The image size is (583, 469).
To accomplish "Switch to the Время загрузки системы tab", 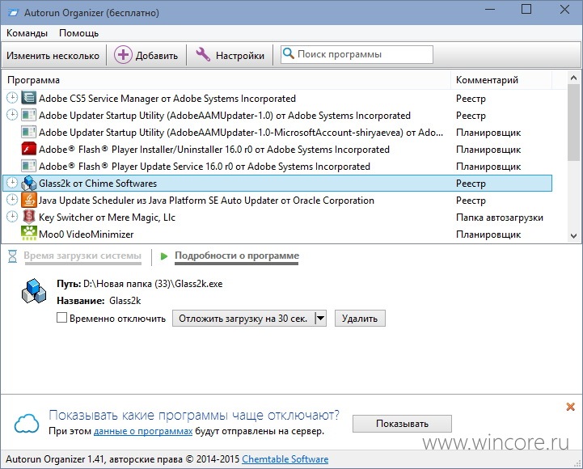I will 82,256.
